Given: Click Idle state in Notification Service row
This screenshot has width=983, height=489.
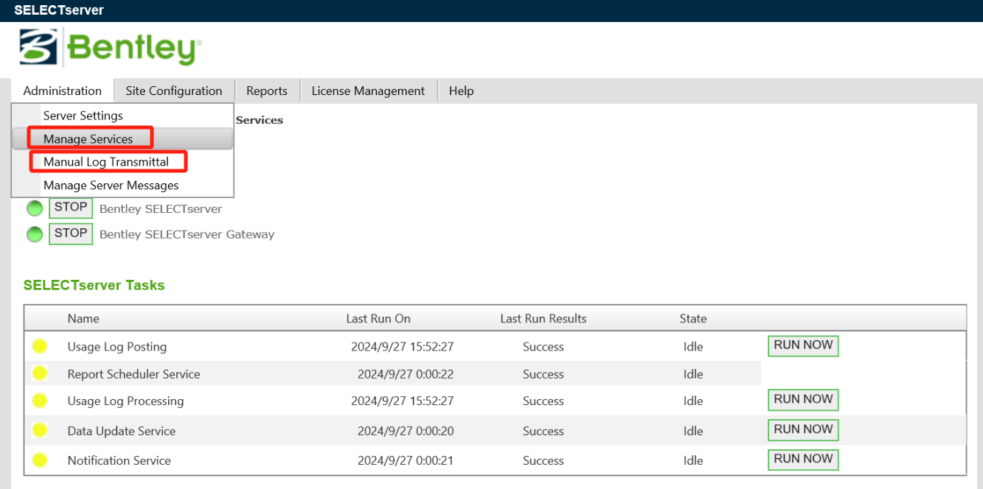Looking at the screenshot, I should click(693, 461).
